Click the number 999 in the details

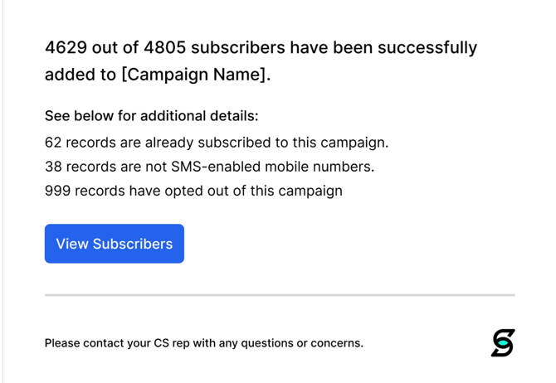[57, 191]
